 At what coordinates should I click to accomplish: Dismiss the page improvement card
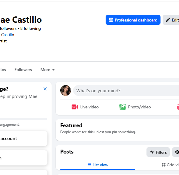tap(45, 89)
